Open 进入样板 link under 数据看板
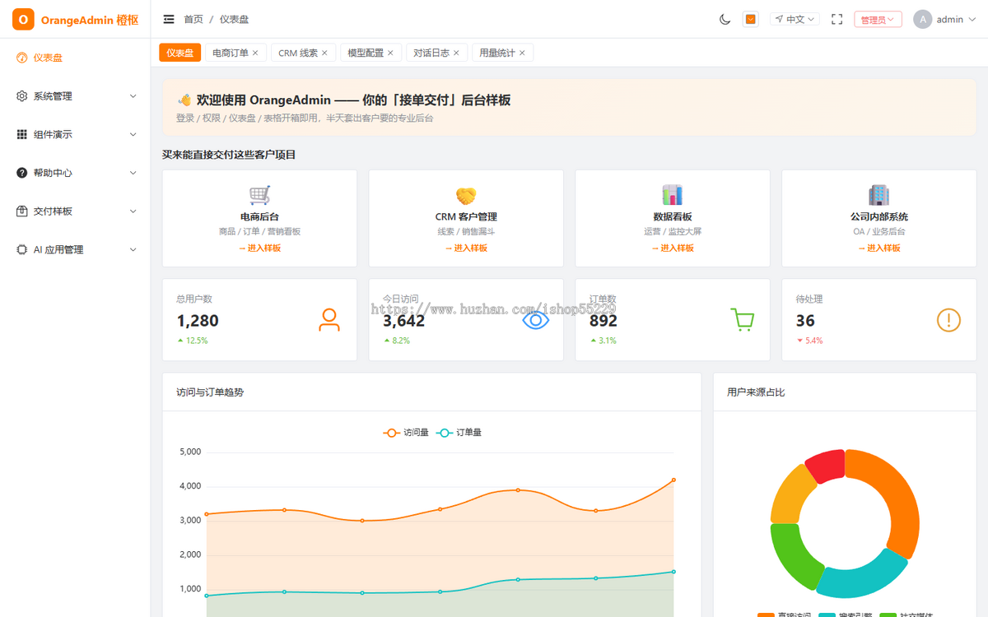 pyautogui.click(x=673, y=248)
